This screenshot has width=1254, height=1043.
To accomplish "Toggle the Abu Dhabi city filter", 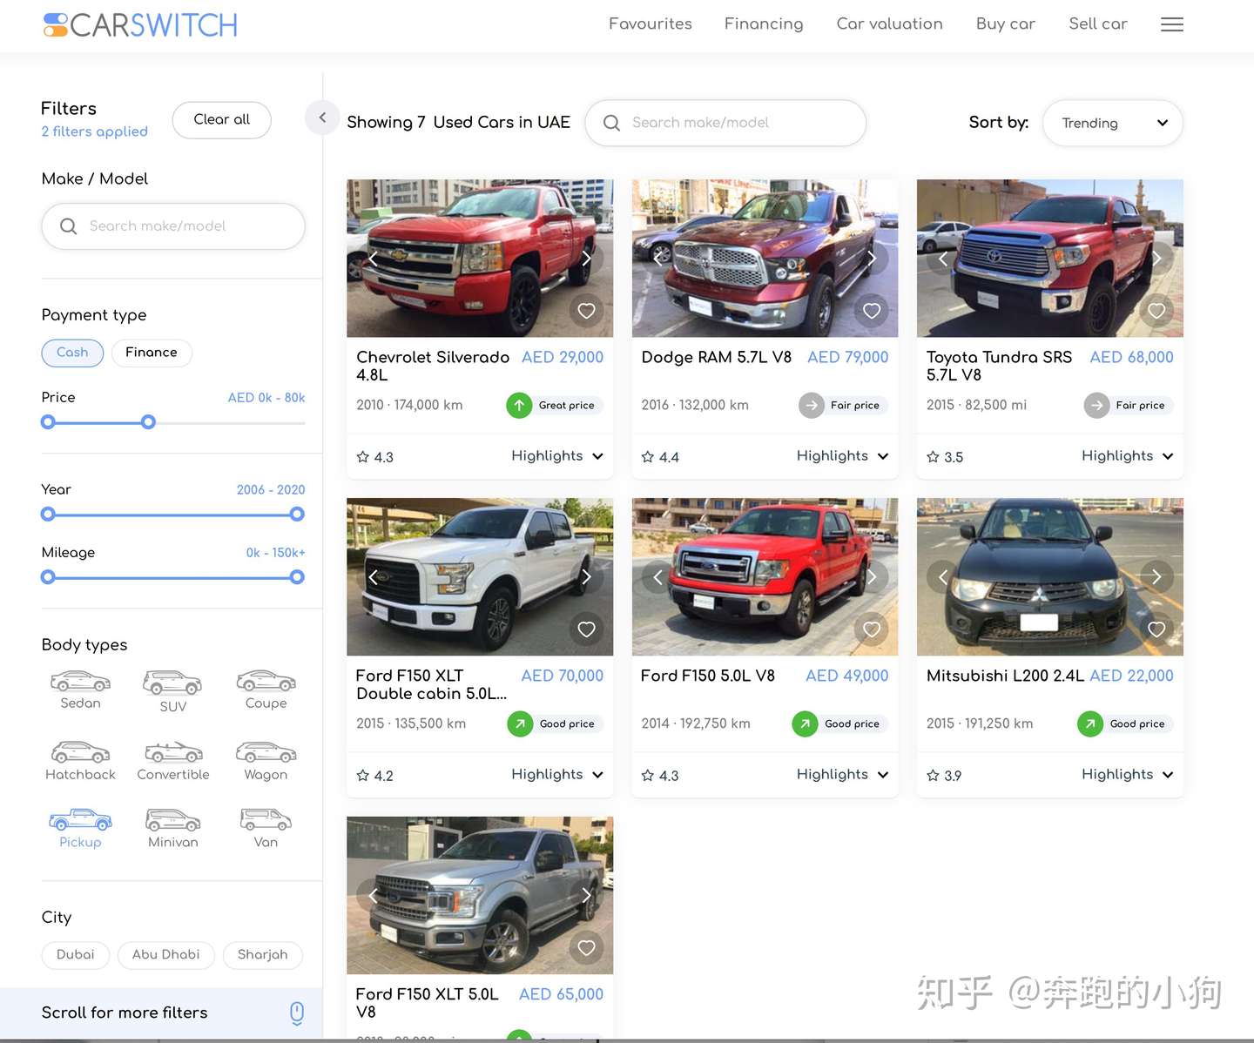I will [166, 955].
